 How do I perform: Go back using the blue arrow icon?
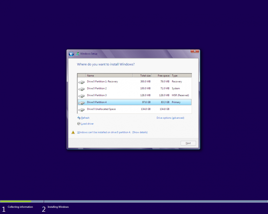(x=71, y=54)
